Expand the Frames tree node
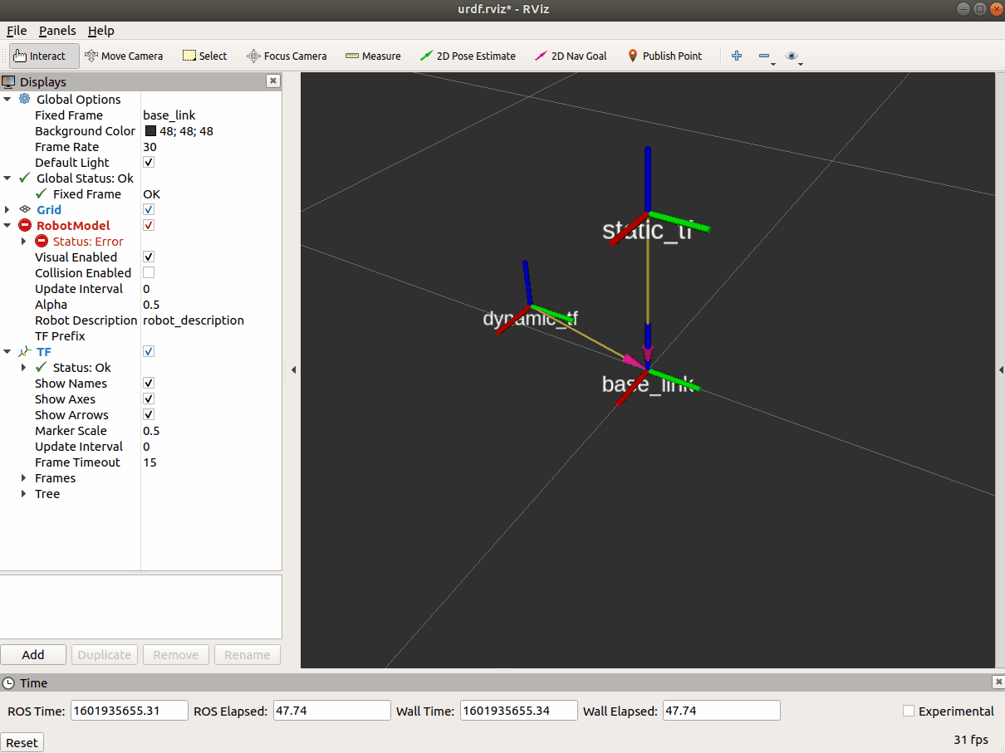Image resolution: width=1005 pixels, height=753 pixels. (24, 478)
